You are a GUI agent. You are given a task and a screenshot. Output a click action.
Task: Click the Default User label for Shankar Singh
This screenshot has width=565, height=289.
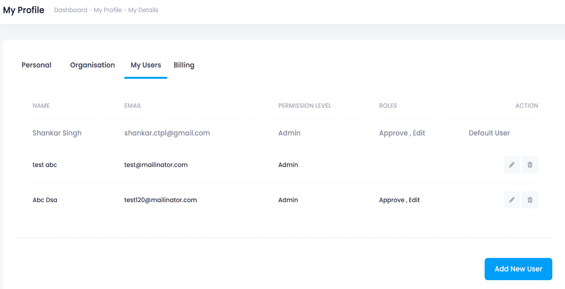[x=489, y=133]
